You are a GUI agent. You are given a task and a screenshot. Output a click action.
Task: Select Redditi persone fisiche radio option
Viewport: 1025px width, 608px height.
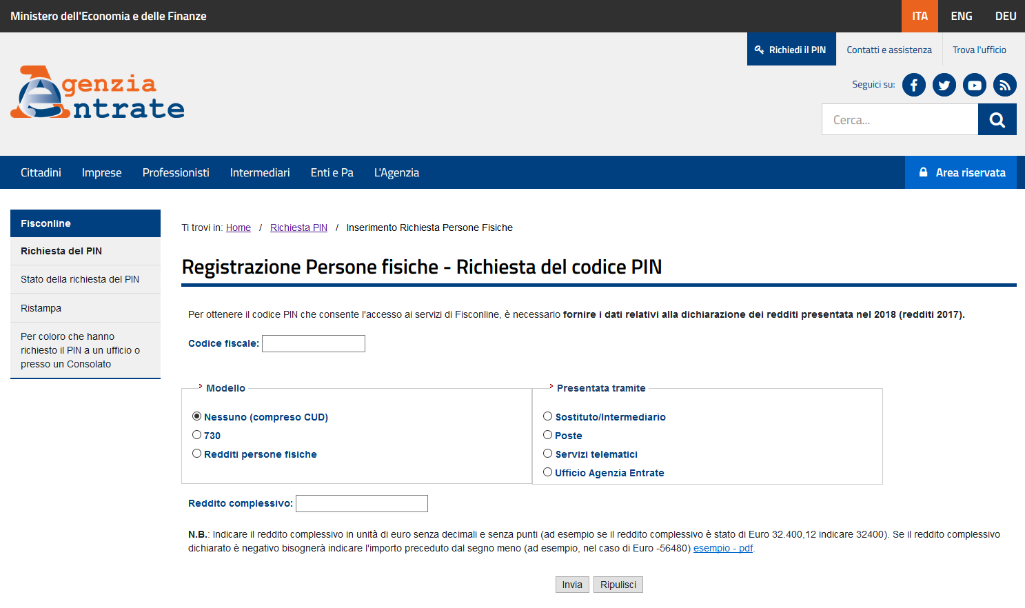197,454
